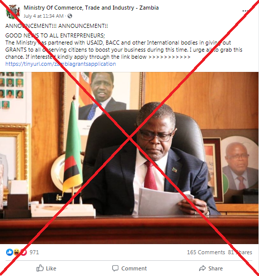Click the Comment button label

[134, 268]
